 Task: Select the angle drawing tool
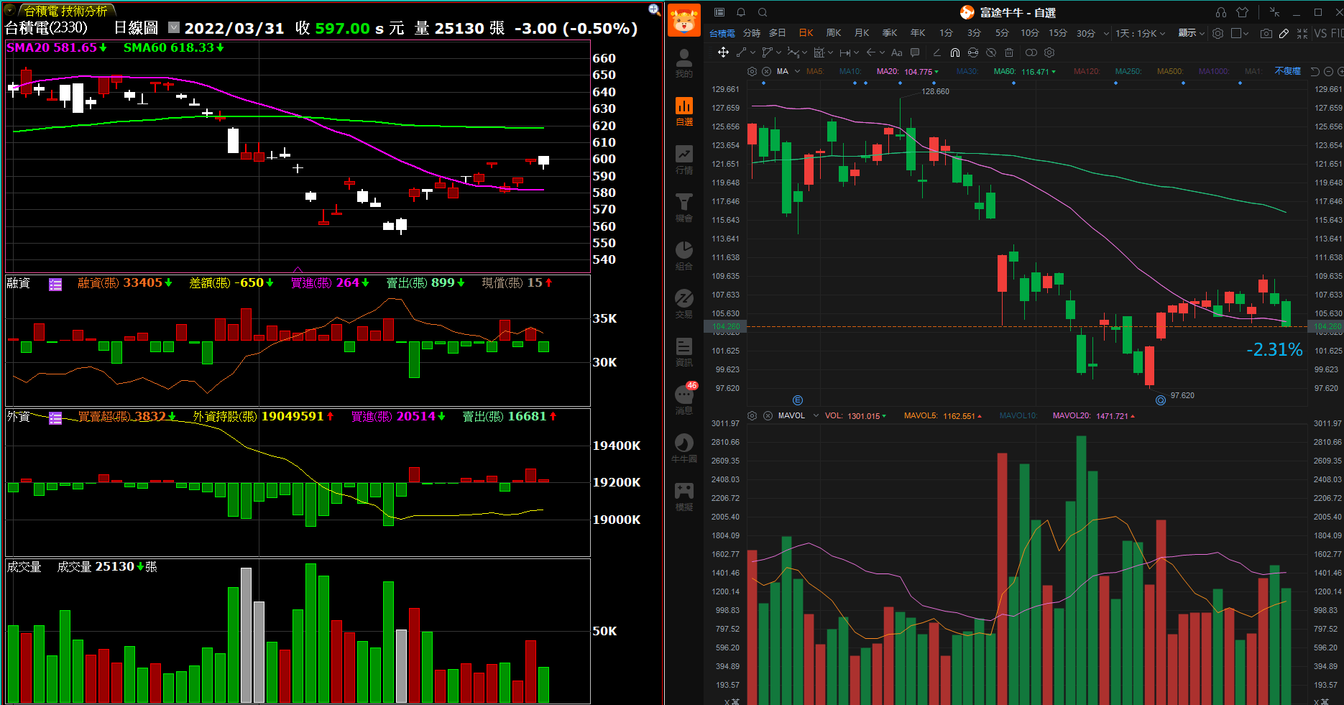[936, 52]
